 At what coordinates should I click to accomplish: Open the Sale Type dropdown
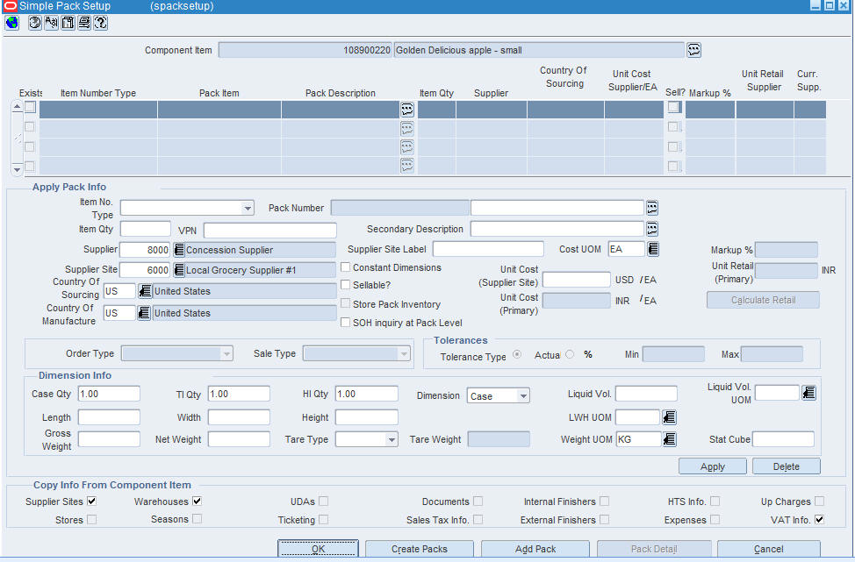404,354
